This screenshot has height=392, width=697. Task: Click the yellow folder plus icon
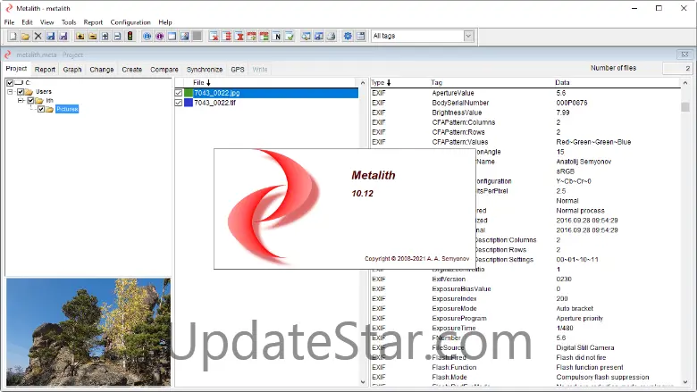pos(80,36)
